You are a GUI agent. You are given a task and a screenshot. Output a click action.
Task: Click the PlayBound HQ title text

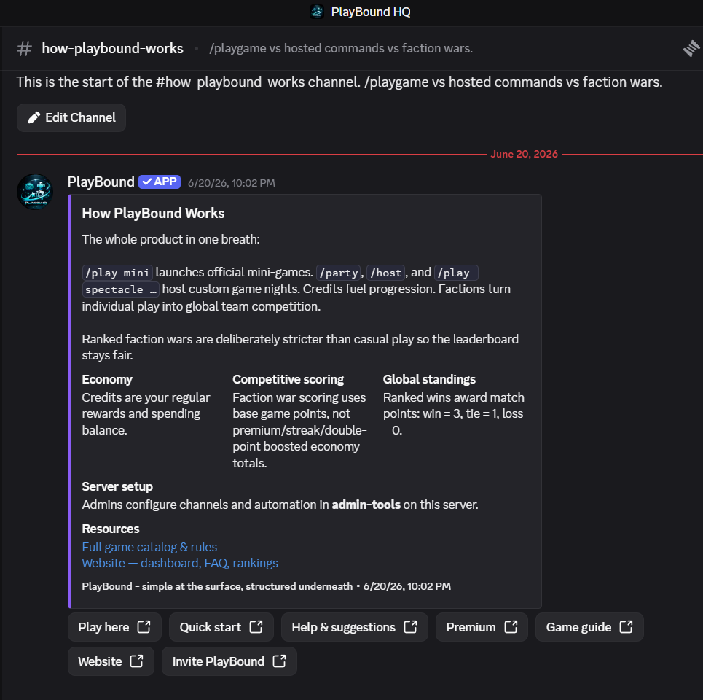(x=371, y=12)
